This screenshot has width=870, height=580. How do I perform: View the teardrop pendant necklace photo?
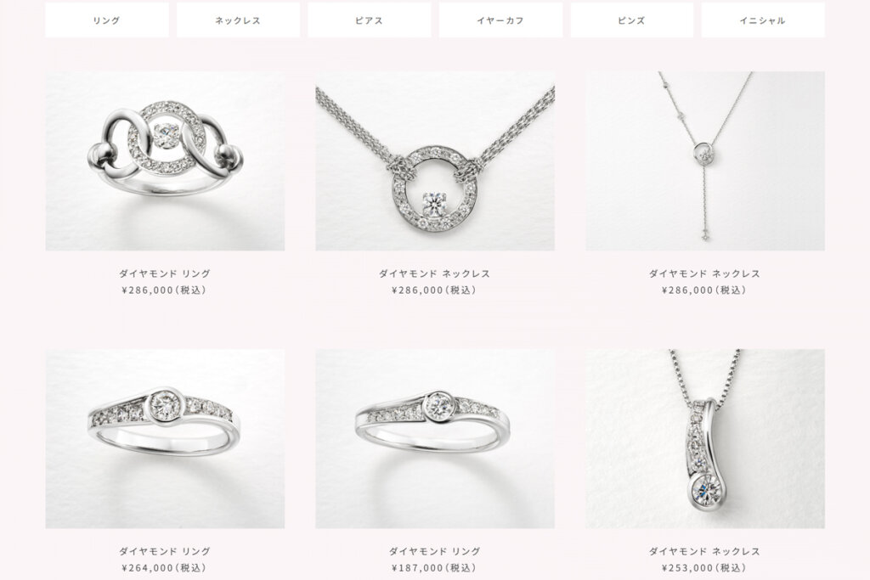pos(705,438)
